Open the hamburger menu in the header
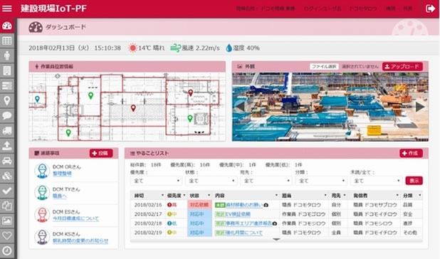The image size is (440, 259). [x=6, y=9]
